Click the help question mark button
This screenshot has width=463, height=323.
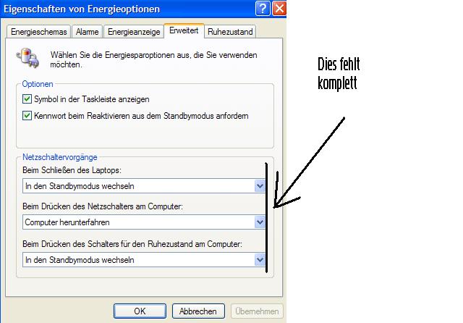tap(263, 8)
